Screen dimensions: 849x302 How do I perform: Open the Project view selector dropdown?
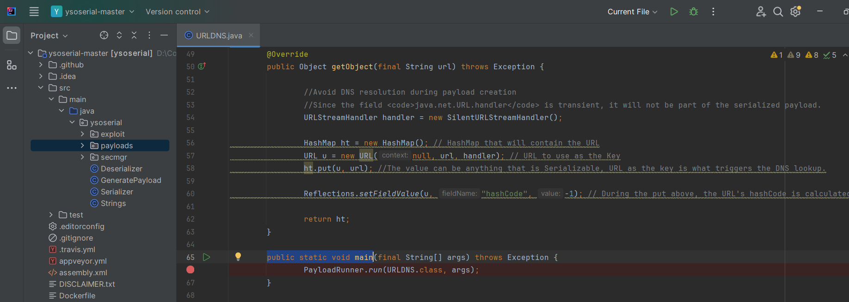tap(49, 36)
